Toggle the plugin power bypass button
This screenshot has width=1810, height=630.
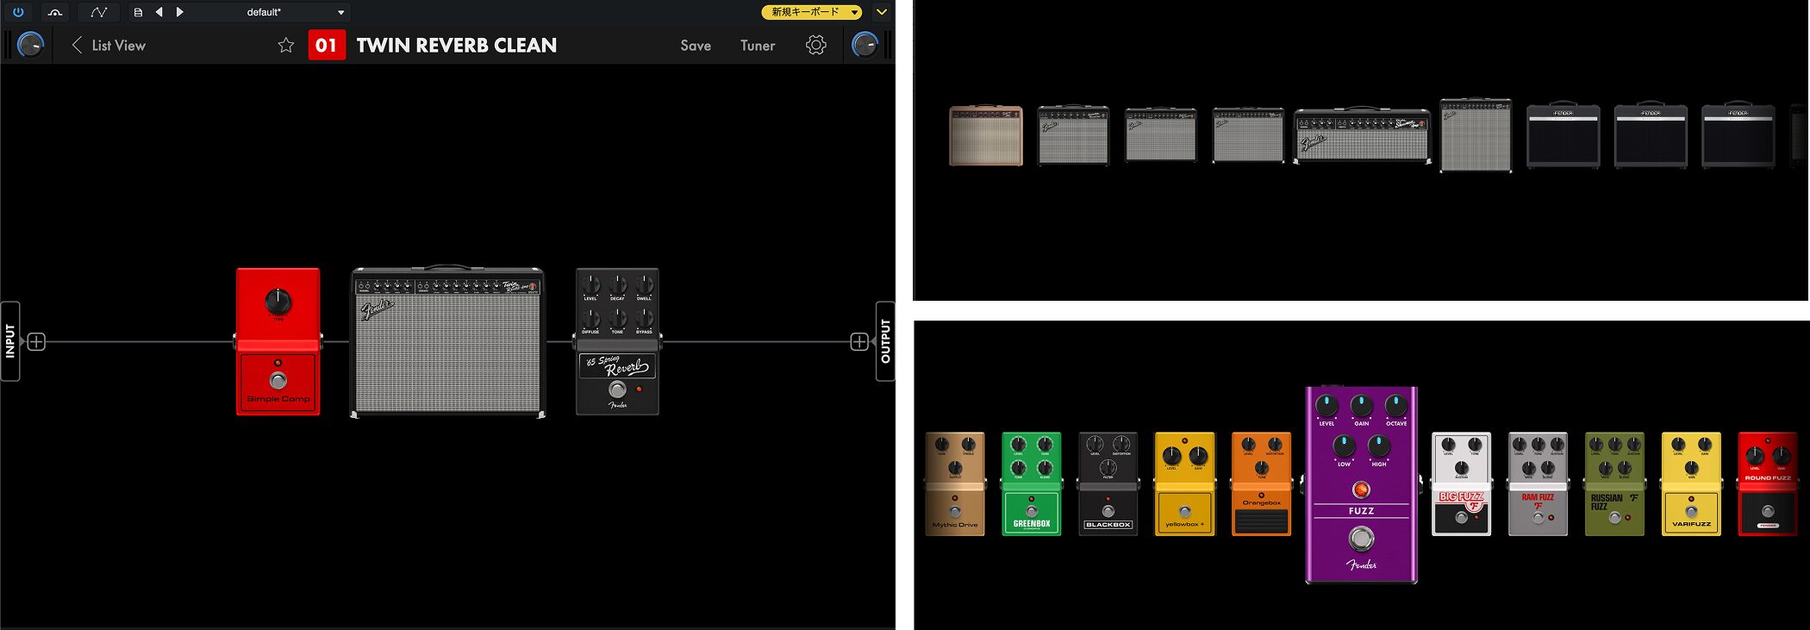pyautogui.click(x=18, y=12)
